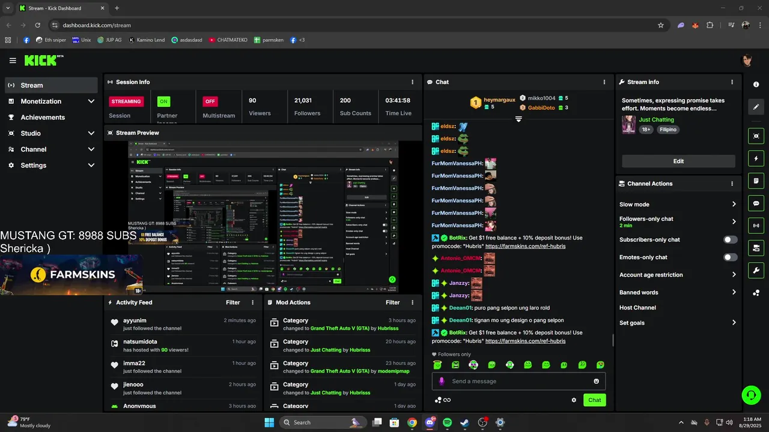Click the green headset support bubble
Screen dimensions: 769x432
point(750,395)
